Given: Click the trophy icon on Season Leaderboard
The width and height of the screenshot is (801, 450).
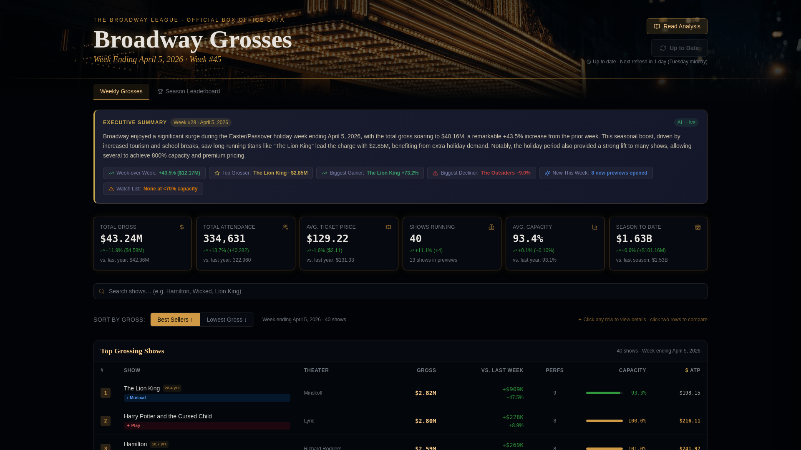Looking at the screenshot, I should (x=160, y=92).
